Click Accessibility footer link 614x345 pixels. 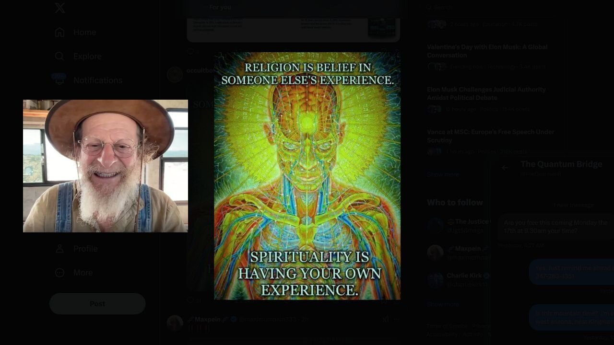coord(441,334)
